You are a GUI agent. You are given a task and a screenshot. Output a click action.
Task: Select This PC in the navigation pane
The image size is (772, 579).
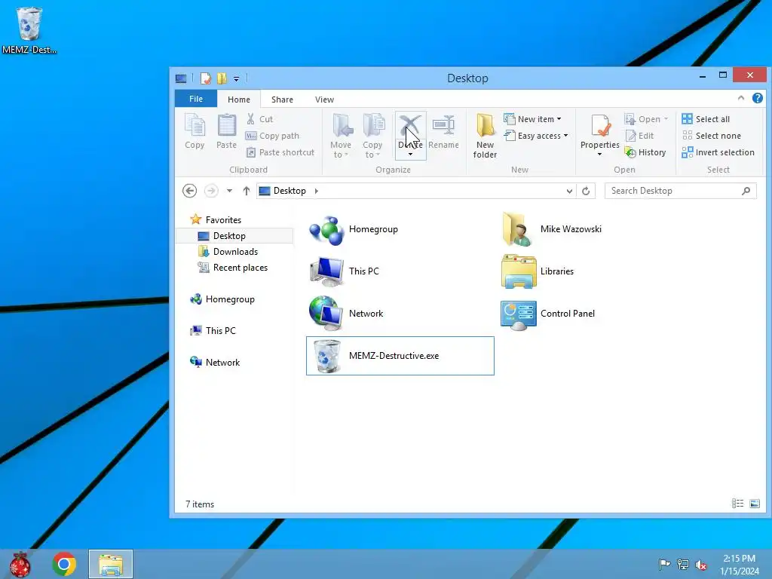213,331
